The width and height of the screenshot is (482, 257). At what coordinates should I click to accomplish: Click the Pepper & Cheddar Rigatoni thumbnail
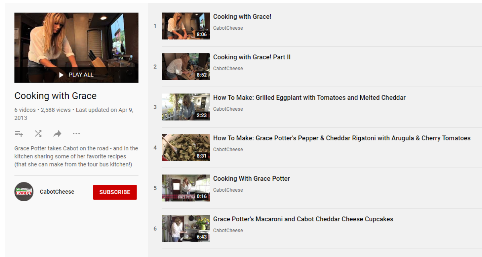(x=186, y=148)
